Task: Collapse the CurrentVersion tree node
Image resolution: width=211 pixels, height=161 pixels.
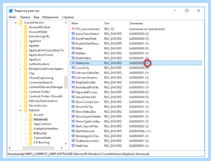Action: pyautogui.click(x=15, y=23)
